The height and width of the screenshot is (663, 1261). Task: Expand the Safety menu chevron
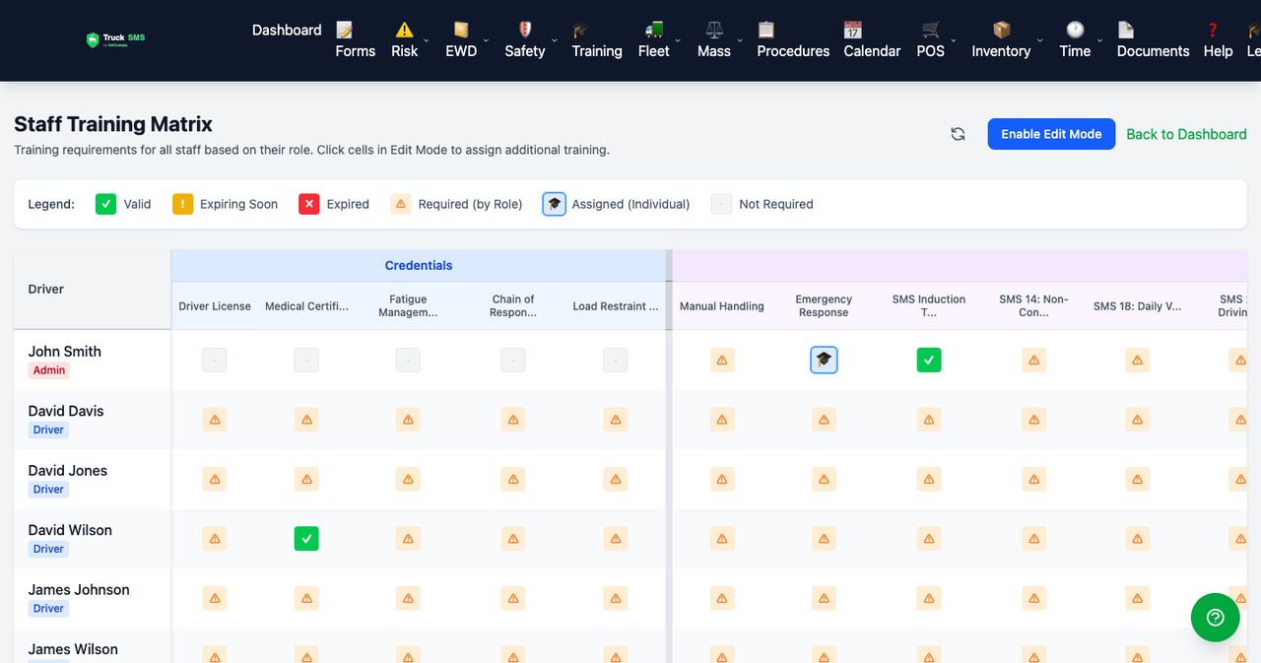554,40
